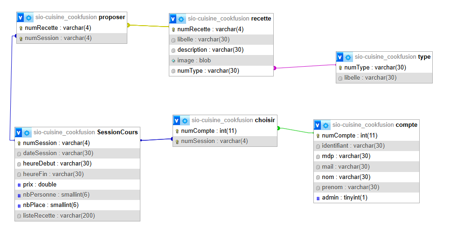This screenshot has height=241, width=457.
Task: Open the gear options of the proposer table
Action: point(28,18)
